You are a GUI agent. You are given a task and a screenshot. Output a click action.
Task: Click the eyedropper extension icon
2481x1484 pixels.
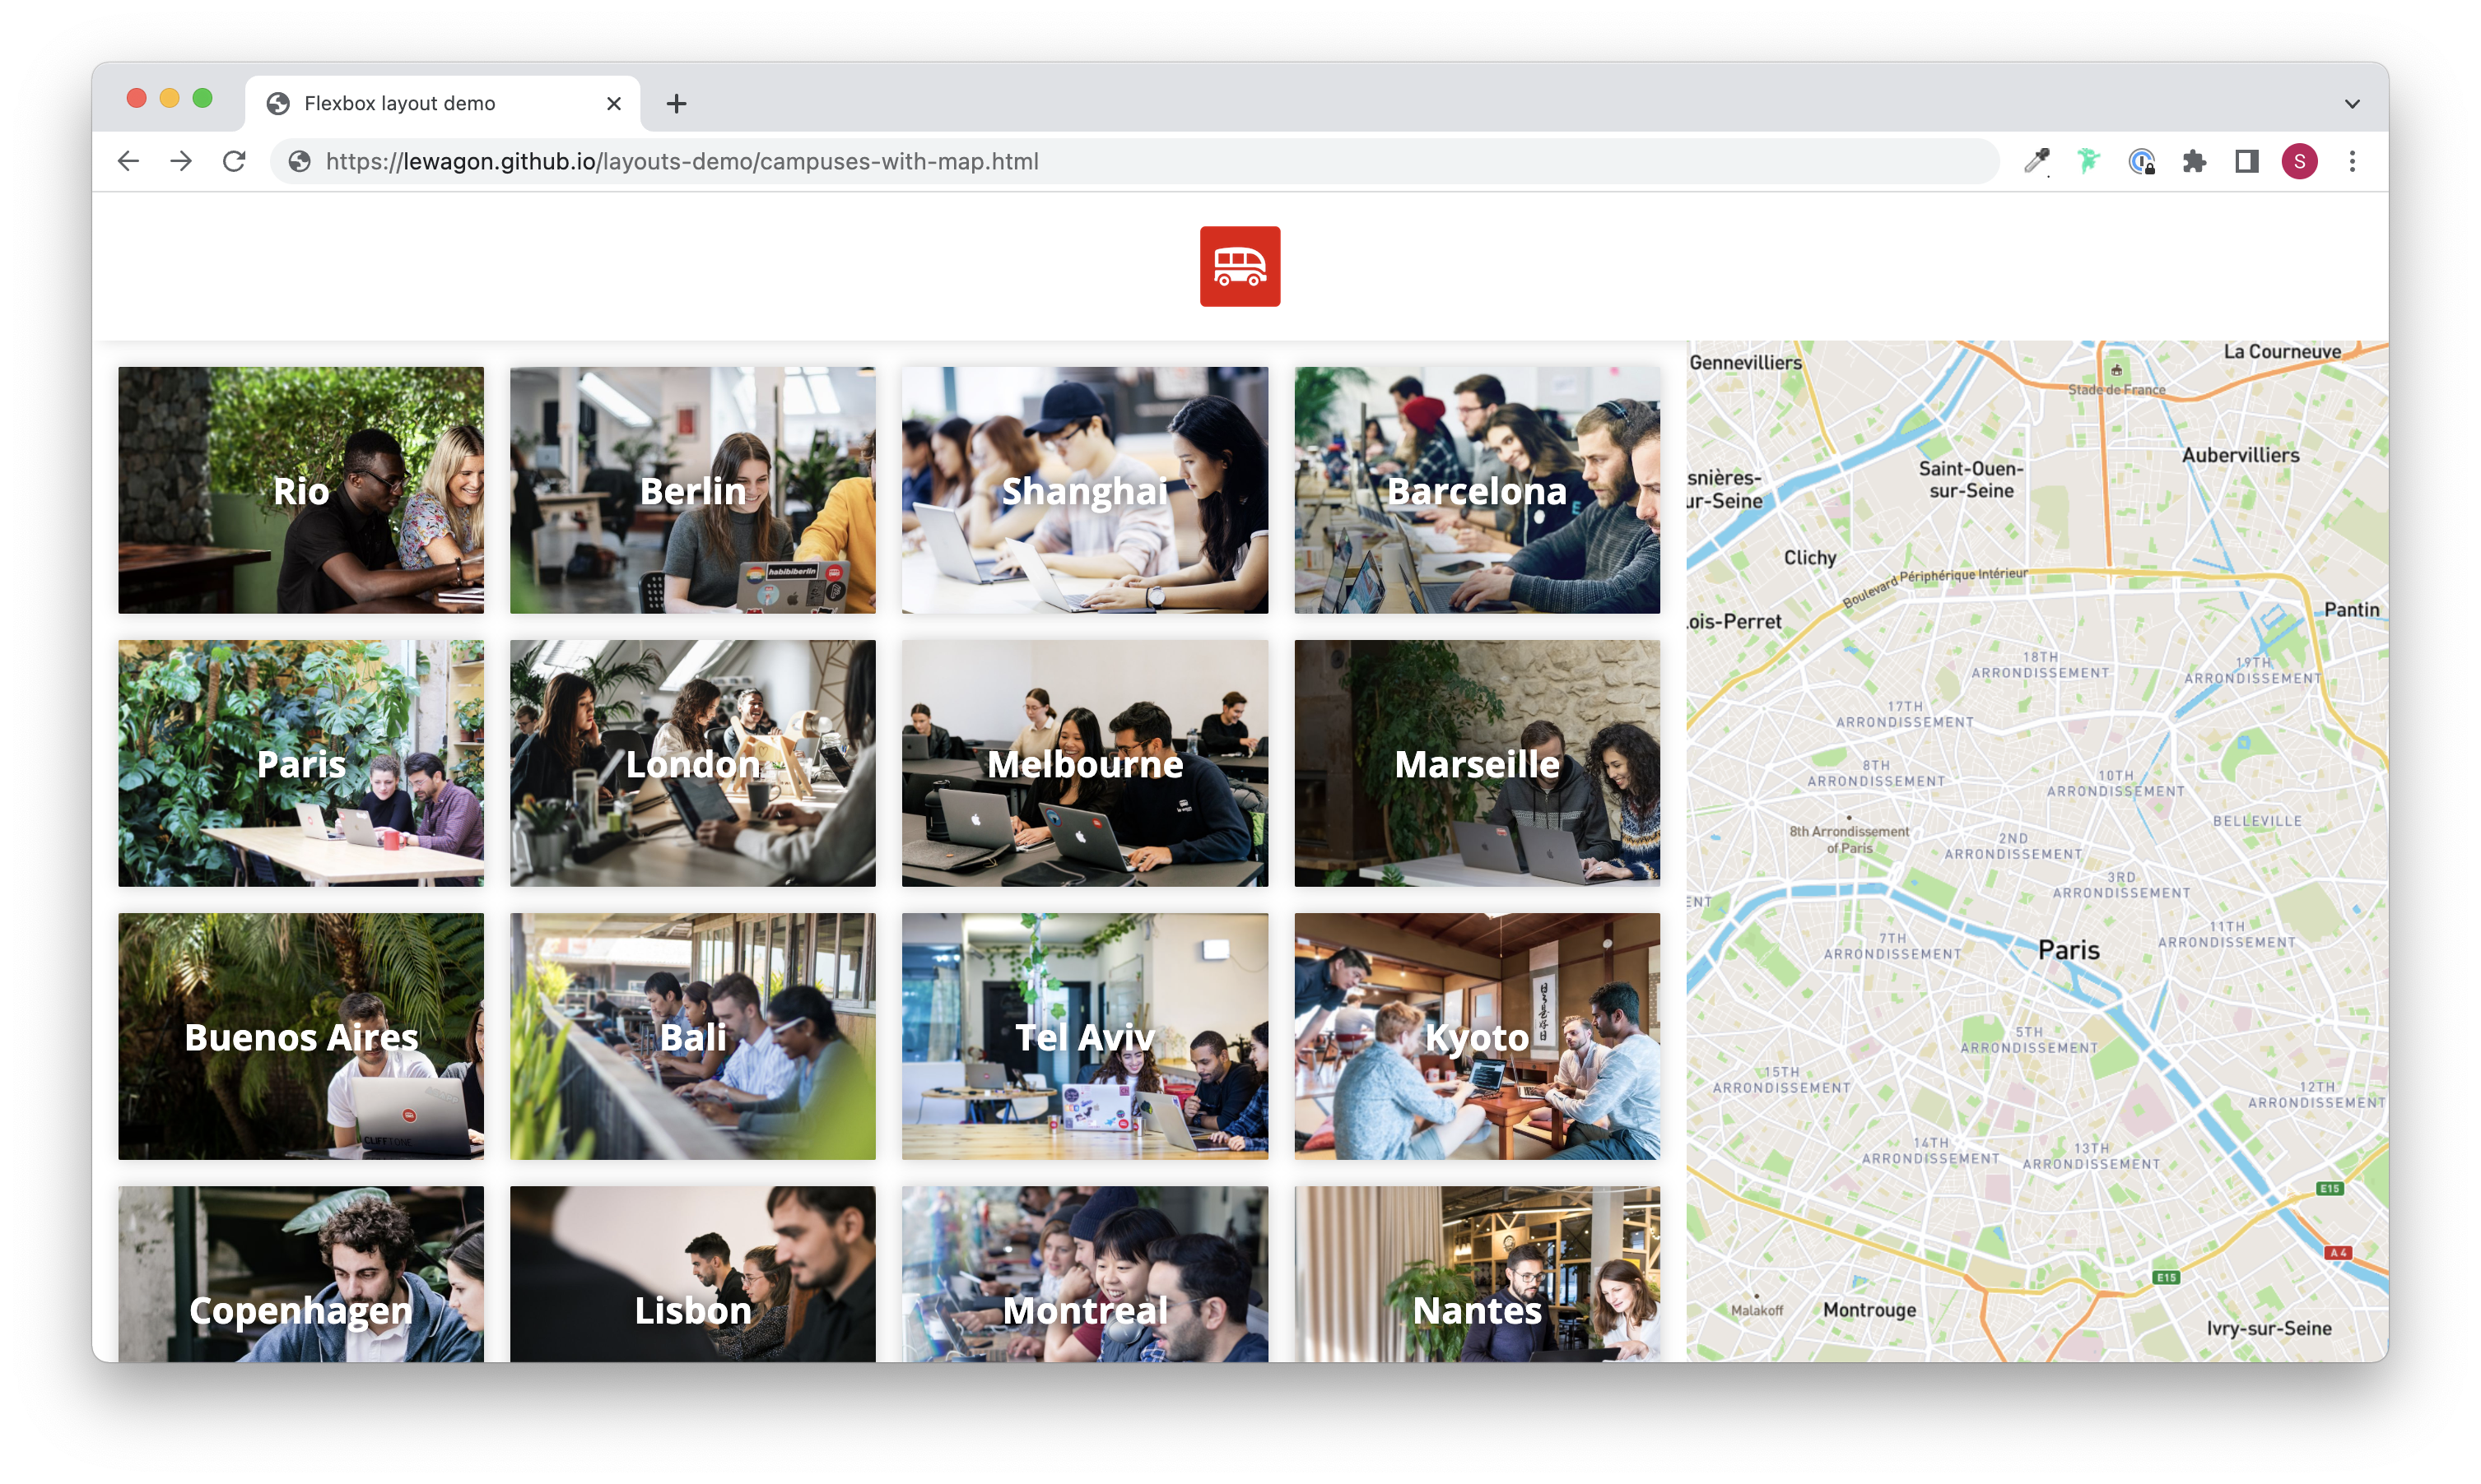[x=2036, y=161]
